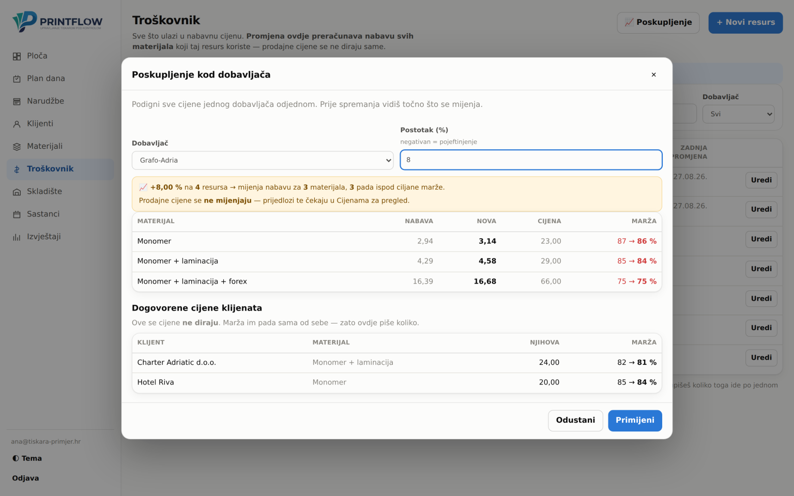Click the KLIJENT column header
Viewport: 794px width, 496px height.
pos(151,343)
